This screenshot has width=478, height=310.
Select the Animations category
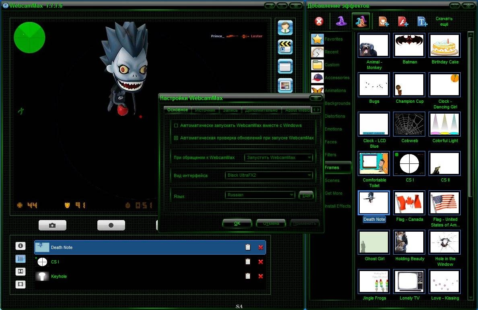point(335,90)
